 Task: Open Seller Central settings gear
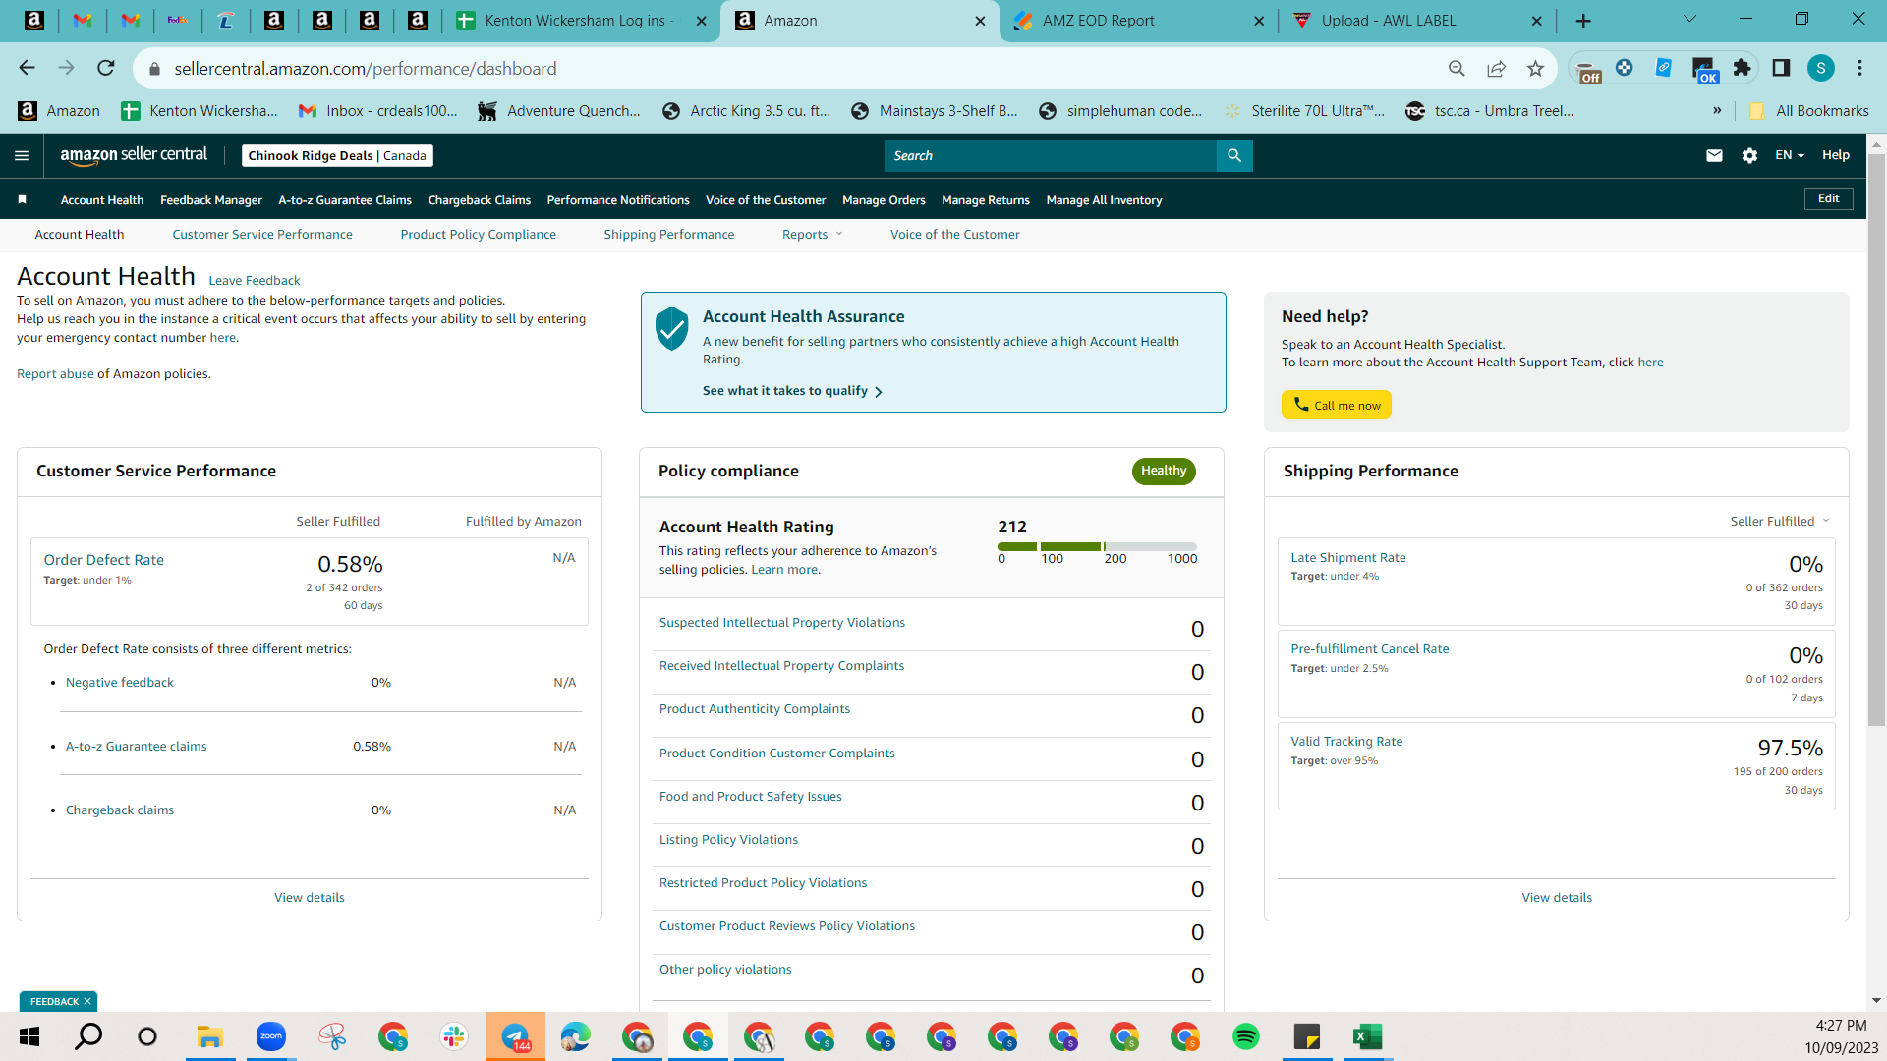(1749, 155)
